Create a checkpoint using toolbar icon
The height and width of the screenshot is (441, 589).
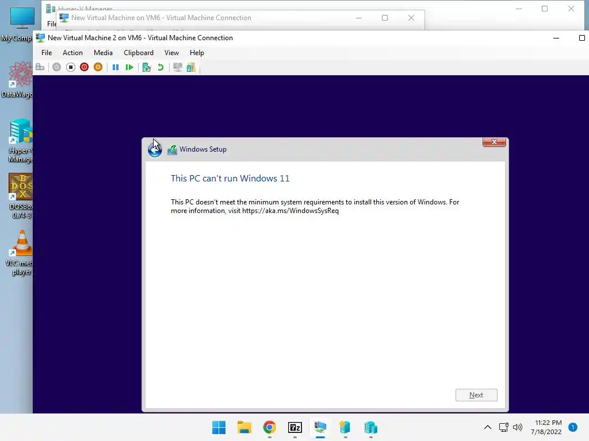pos(147,67)
